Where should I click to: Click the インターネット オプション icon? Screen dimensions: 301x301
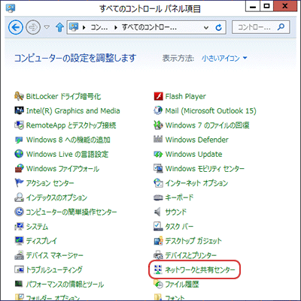(158, 183)
